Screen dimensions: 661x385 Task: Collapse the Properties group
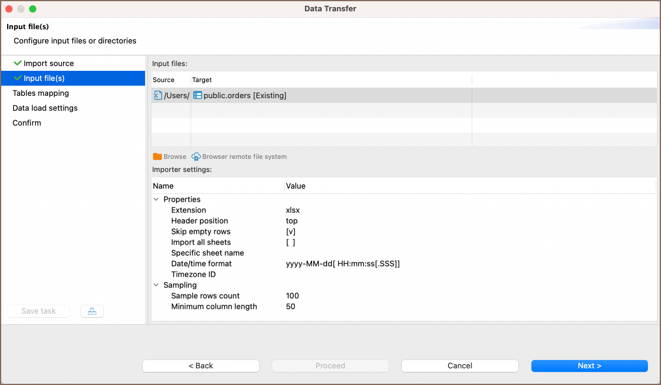[x=156, y=199]
